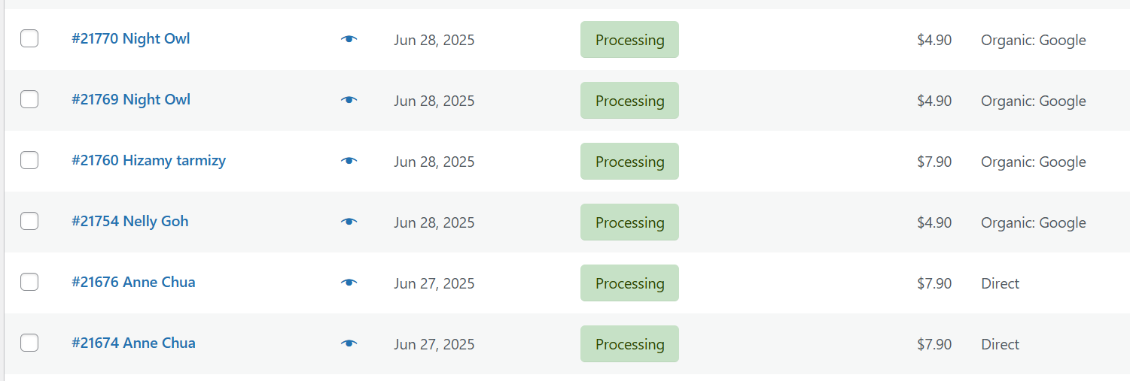
Task: Open the preview eye for Hizamy tarmizy's order
Action: tap(349, 161)
